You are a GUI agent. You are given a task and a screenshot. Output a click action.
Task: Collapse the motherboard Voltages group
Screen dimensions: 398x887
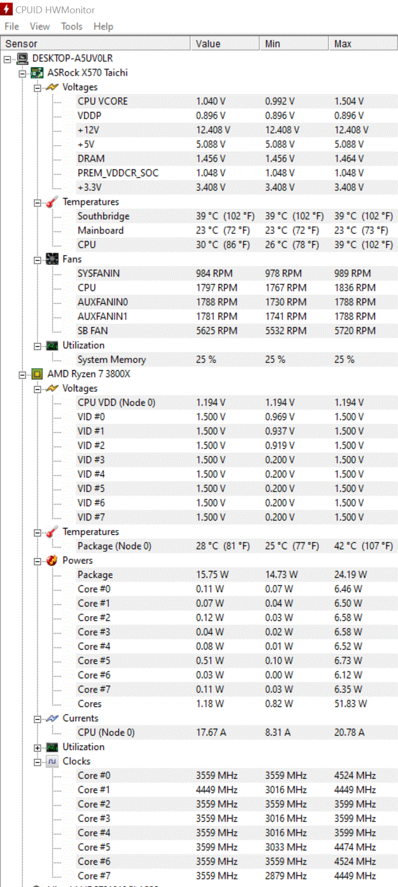(37, 88)
